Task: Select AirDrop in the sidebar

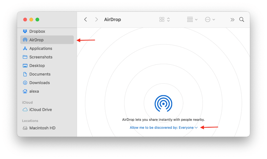Action: pyautogui.click(x=36, y=40)
